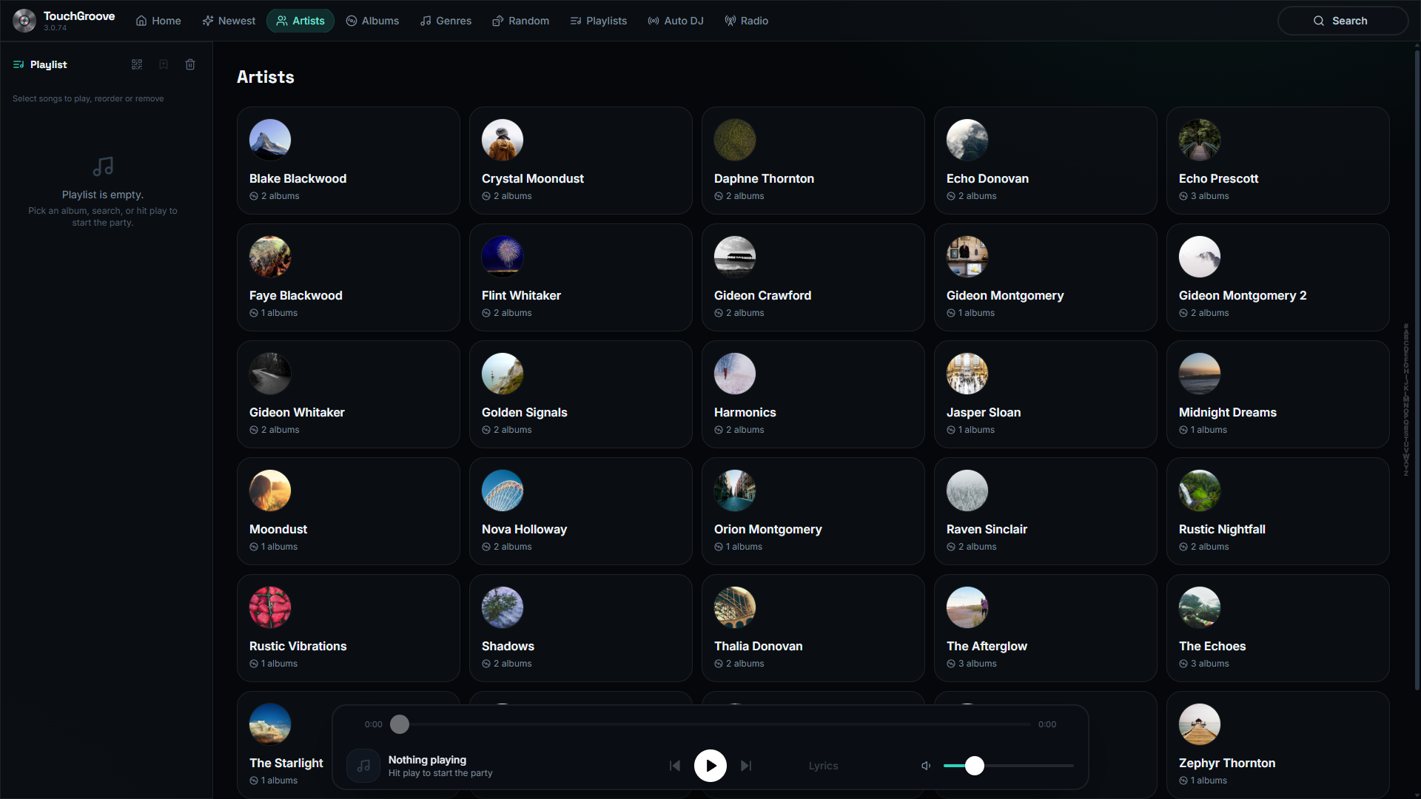Click the page vertical scrollbar
This screenshot has width=1421, height=799.
click(x=1417, y=370)
